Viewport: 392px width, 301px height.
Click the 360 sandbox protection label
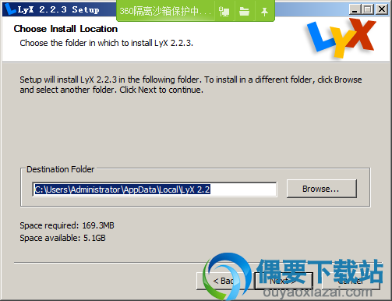165,11
